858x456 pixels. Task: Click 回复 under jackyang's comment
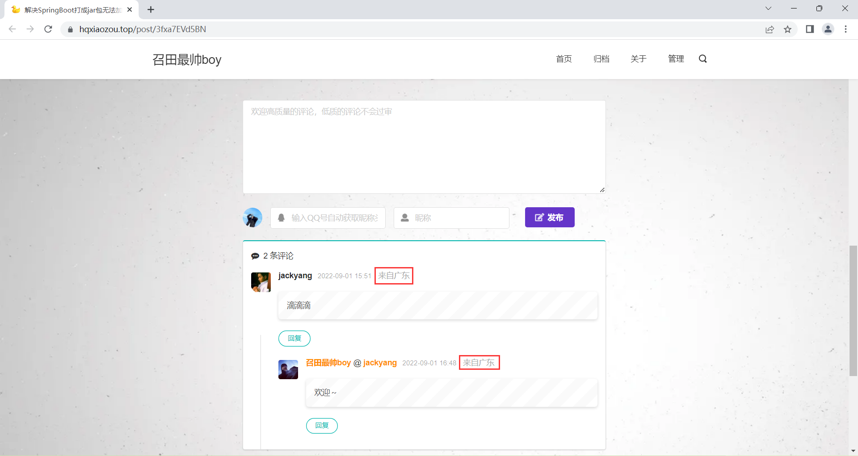(294, 339)
